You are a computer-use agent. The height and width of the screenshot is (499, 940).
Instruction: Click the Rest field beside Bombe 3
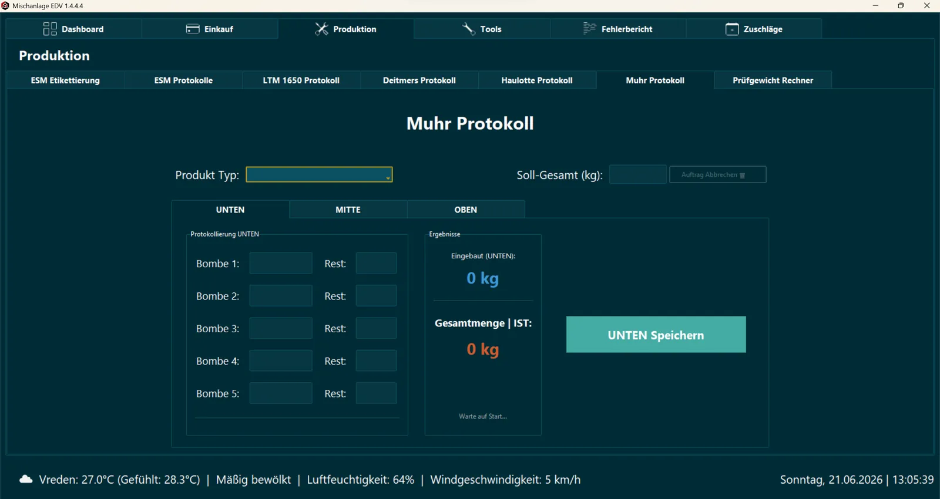376,328
